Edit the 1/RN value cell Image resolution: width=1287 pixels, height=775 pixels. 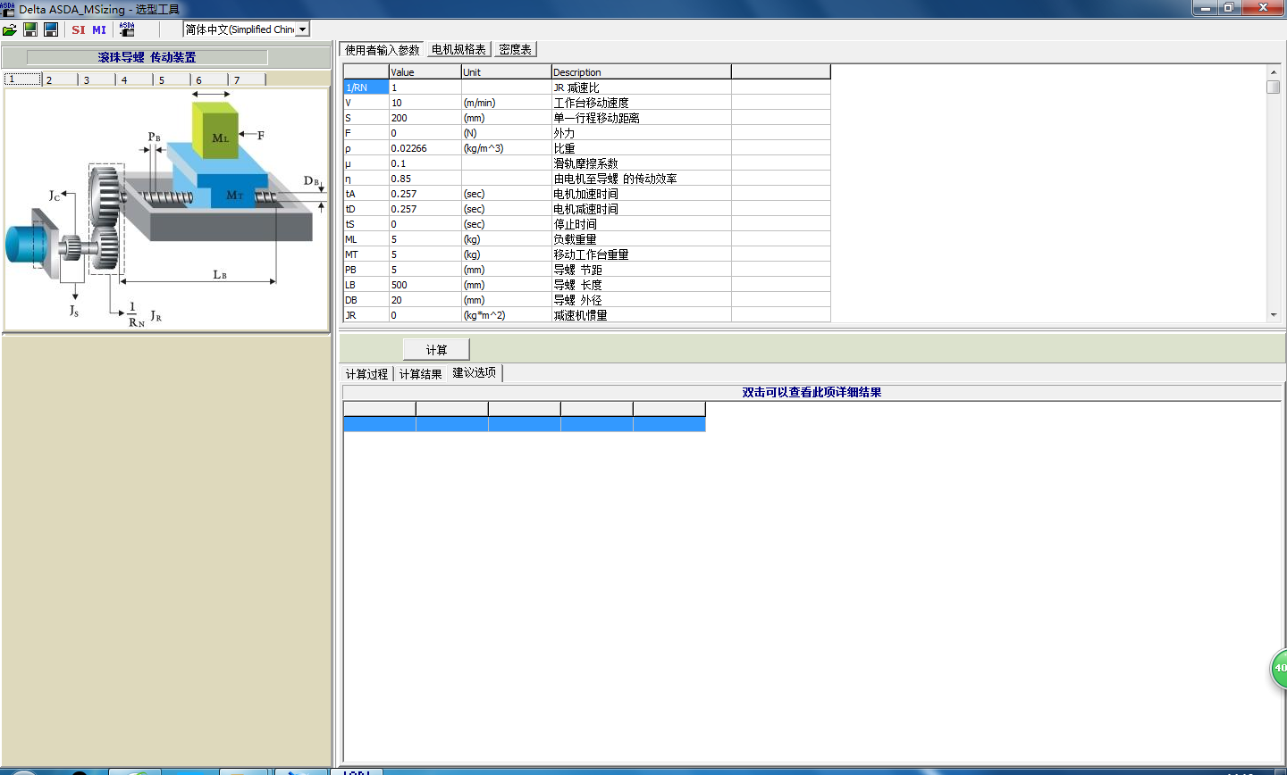[425, 87]
